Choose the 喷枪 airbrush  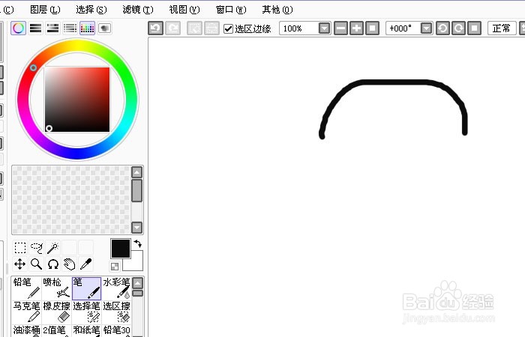point(56,288)
